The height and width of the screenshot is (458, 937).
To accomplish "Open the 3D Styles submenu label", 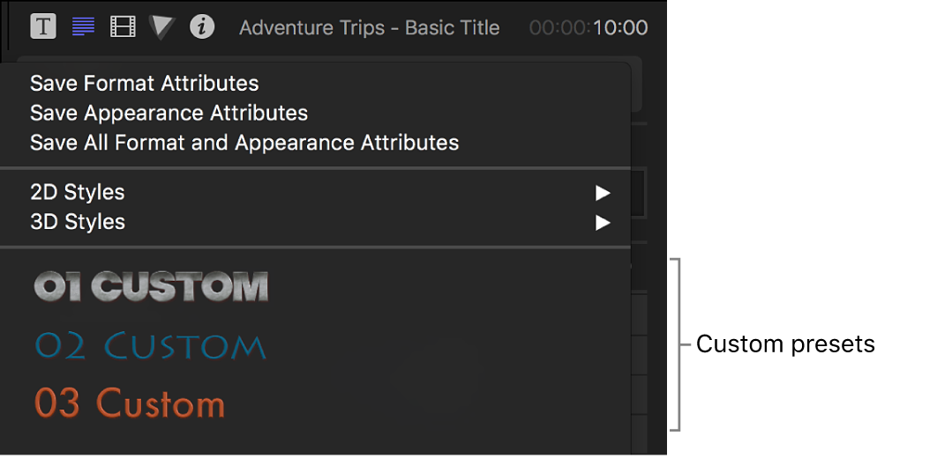I will [x=78, y=222].
